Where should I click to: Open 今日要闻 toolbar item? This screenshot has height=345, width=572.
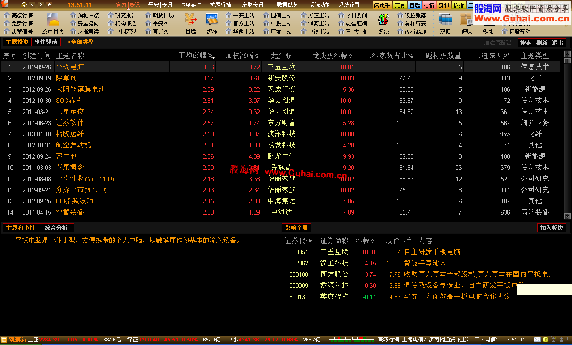353,15
